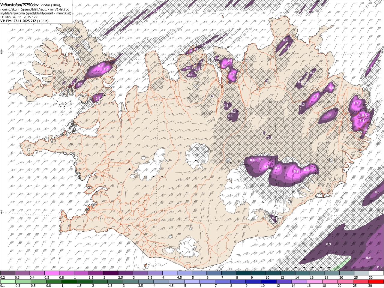Click the 1.3 snowfall value on the map
Viewport: 384px width, 288px height.
[356, 103]
